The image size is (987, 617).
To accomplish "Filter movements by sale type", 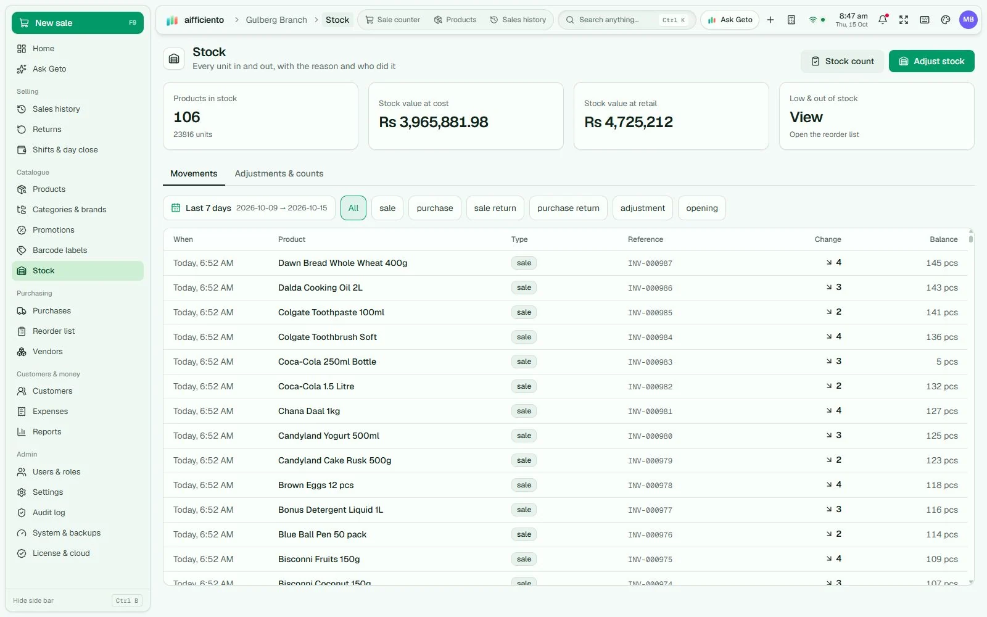I will pyautogui.click(x=387, y=208).
